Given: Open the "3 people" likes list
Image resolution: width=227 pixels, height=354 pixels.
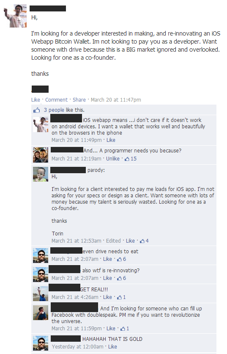Looking at the screenshot, I should [54, 110].
